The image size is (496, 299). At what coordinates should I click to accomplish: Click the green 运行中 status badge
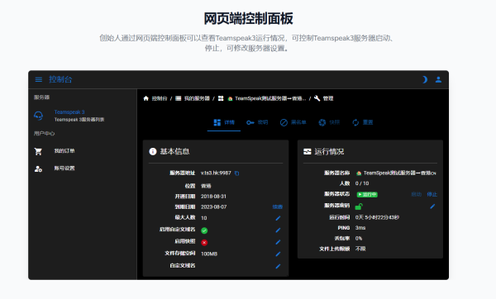point(367,194)
